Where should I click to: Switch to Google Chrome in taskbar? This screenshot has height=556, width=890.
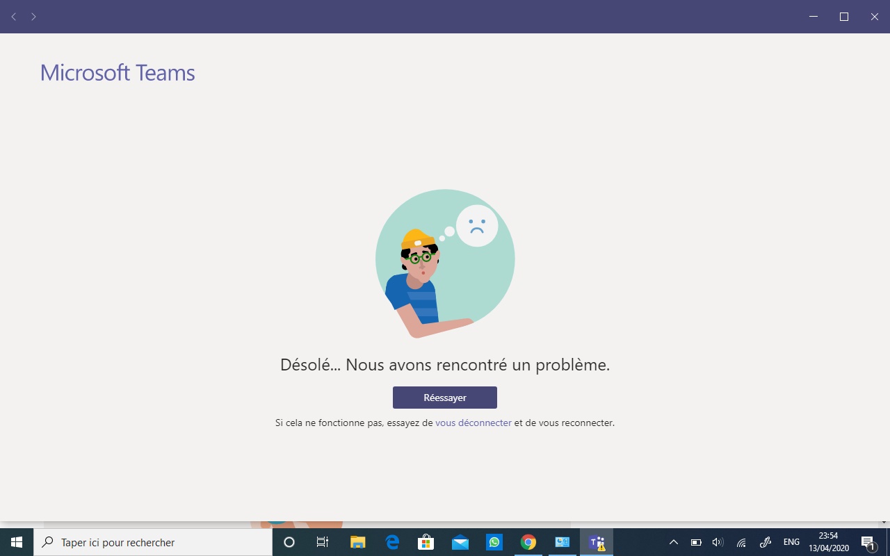pyautogui.click(x=528, y=542)
